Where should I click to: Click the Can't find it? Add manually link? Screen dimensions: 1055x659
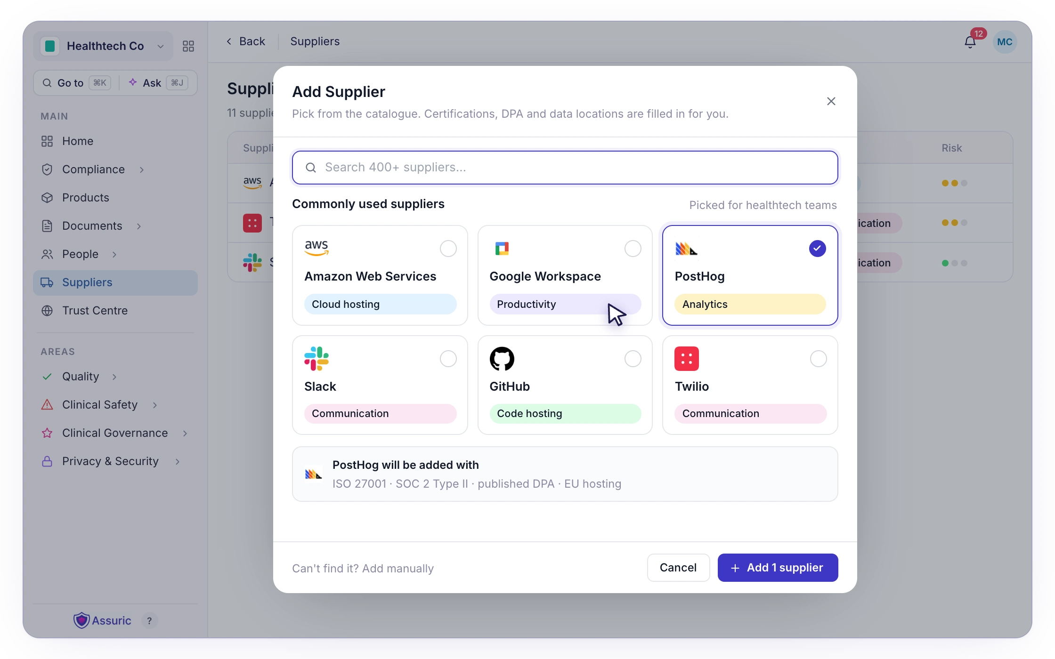[363, 569]
